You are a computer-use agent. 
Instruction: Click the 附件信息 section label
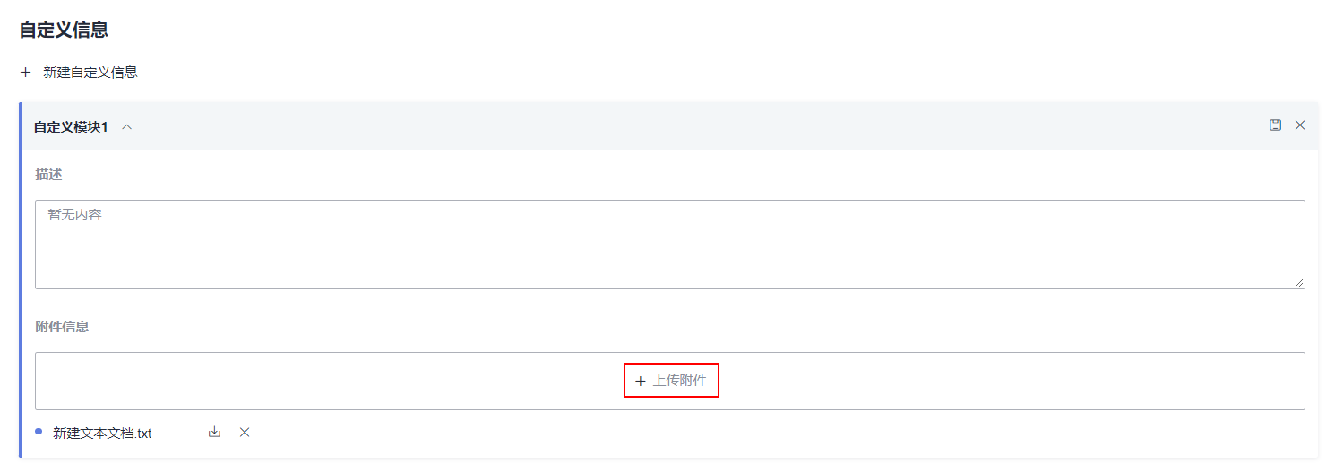point(62,326)
